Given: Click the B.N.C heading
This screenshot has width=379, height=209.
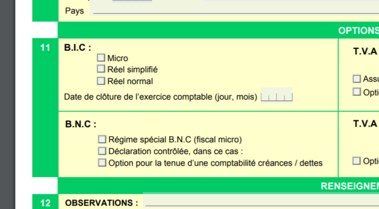Looking at the screenshot, I should click(x=81, y=124).
